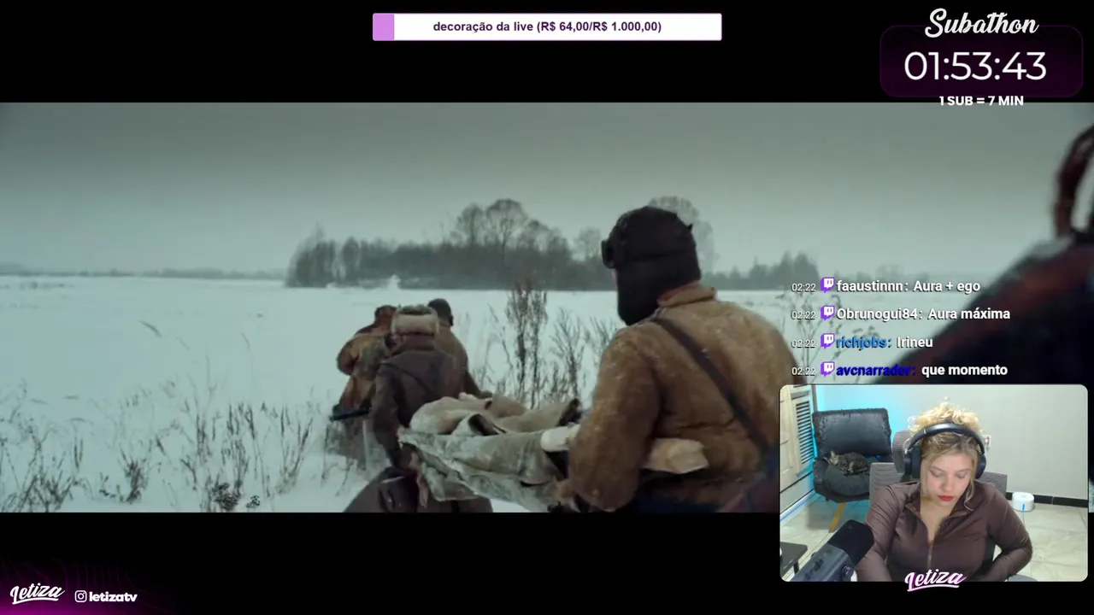Click the chat message 'que momento'
Screen dimensions: 1094x615
[964, 370]
